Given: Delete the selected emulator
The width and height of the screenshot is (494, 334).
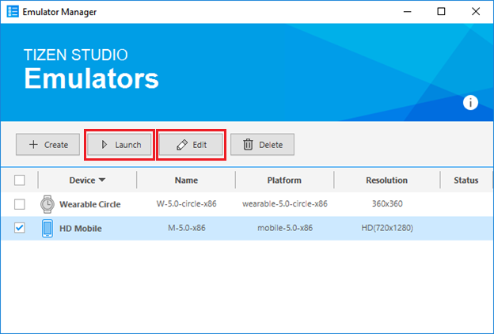Looking at the screenshot, I should (x=262, y=145).
